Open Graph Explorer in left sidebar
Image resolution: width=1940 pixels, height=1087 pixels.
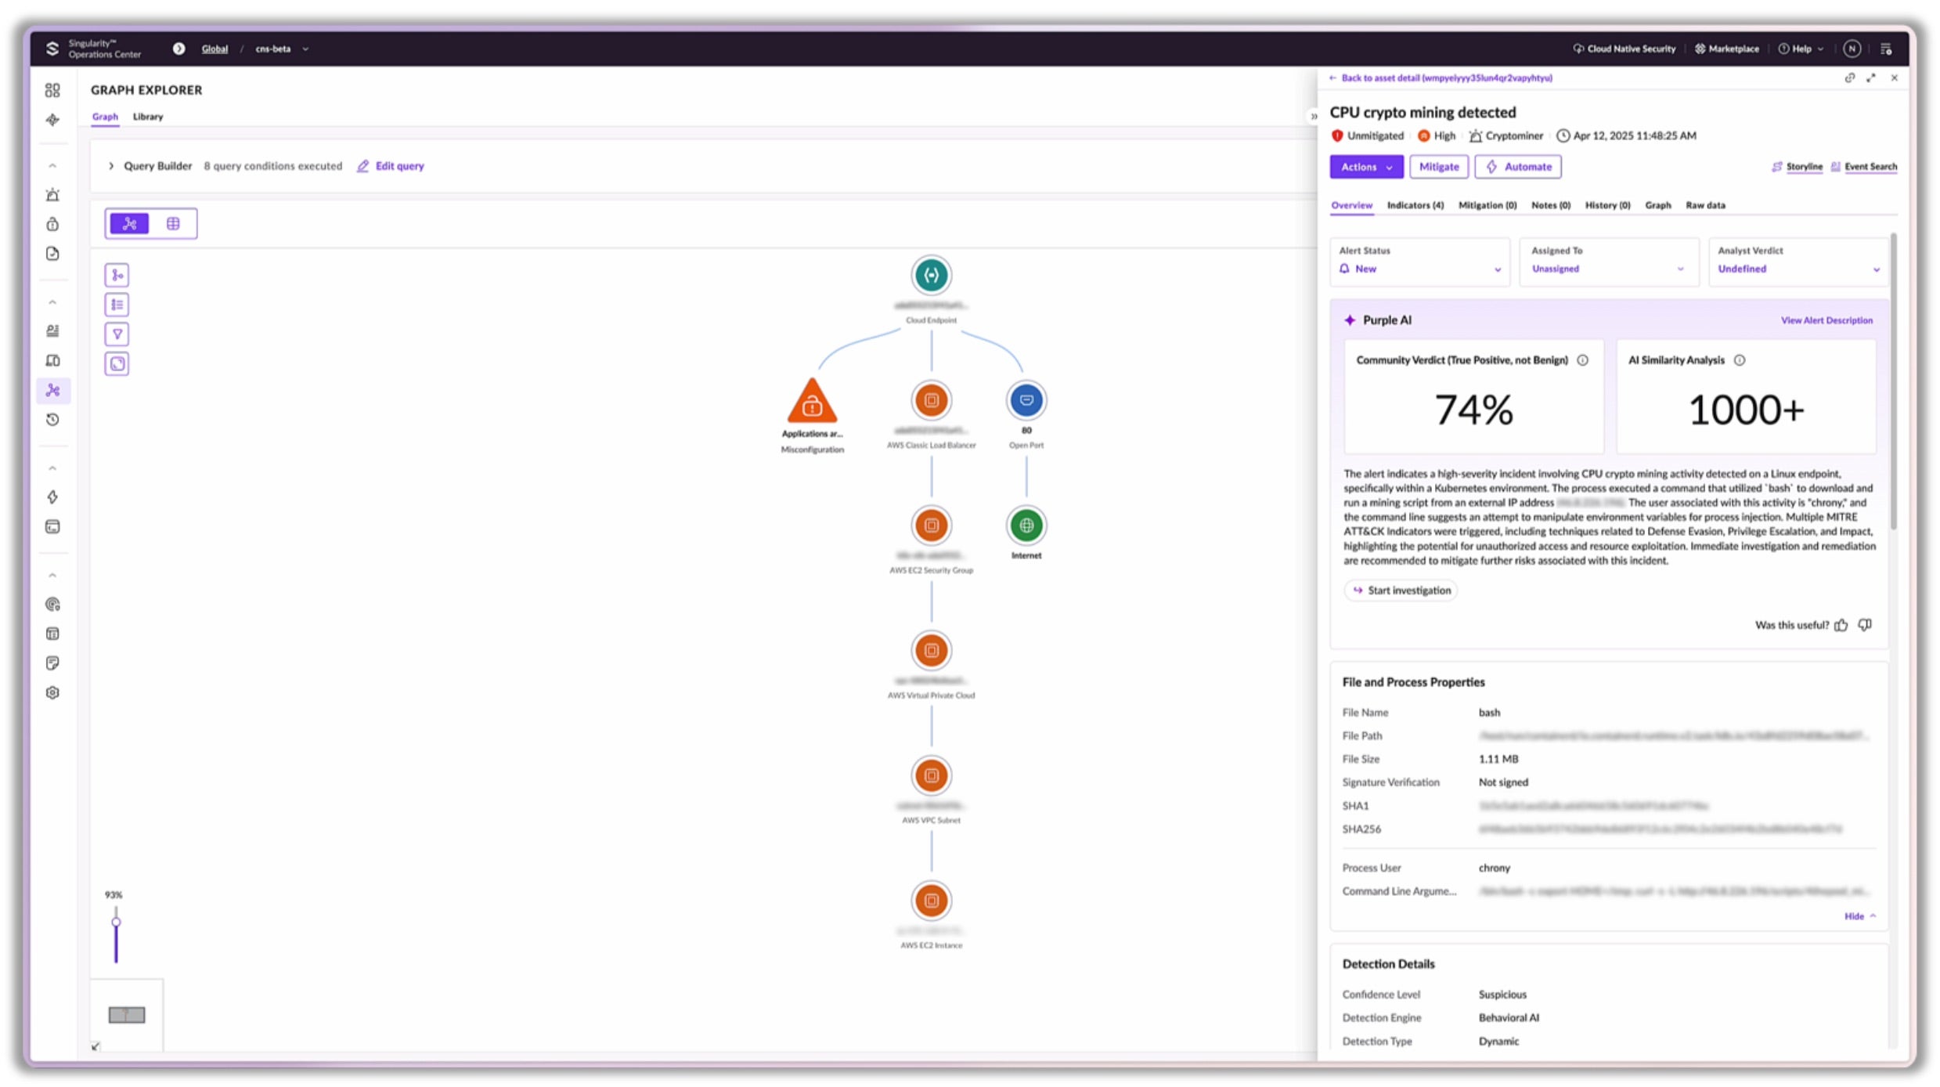(x=52, y=390)
